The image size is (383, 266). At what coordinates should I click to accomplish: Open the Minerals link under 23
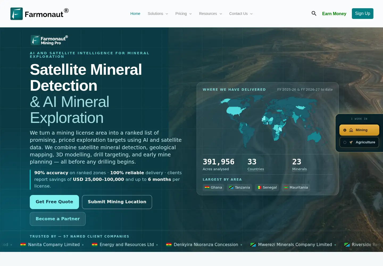[x=299, y=169]
